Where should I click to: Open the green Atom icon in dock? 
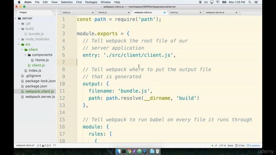tap(139, 151)
